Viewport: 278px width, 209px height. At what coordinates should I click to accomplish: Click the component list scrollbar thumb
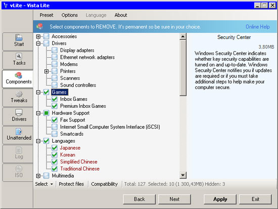coord(183,68)
